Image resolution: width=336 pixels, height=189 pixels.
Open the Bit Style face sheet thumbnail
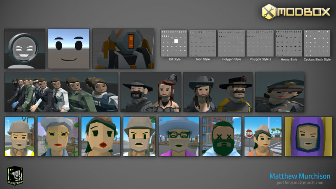pyautogui.click(x=174, y=43)
